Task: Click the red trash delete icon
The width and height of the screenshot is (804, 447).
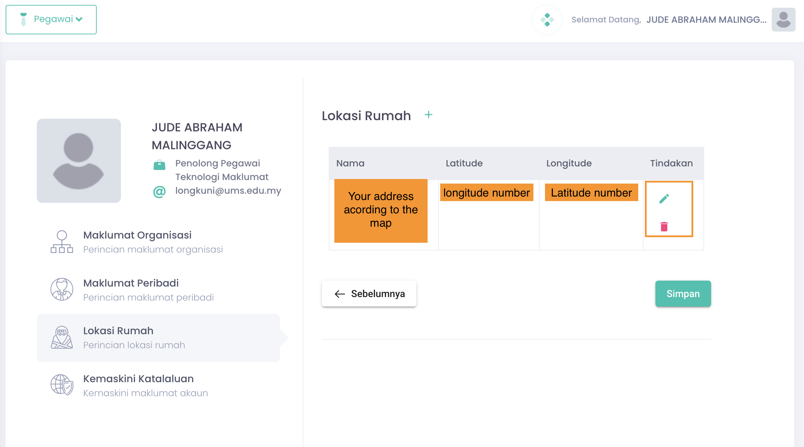Action: click(x=664, y=227)
